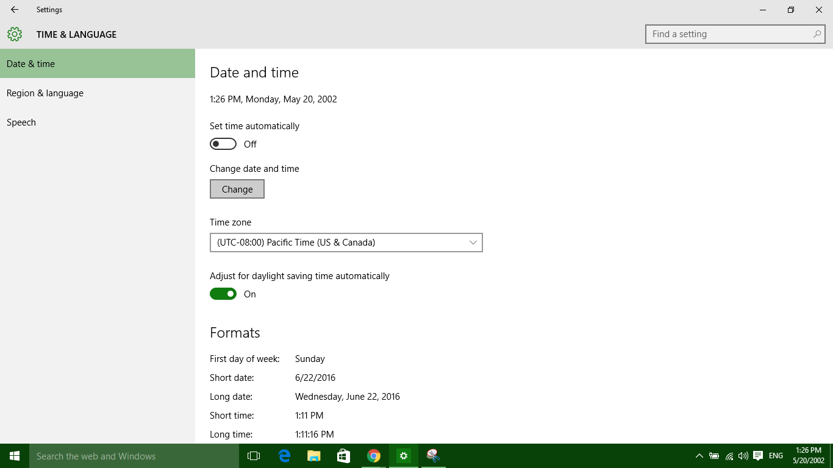Enable Set time automatically
The height and width of the screenshot is (468, 833).
coord(223,144)
